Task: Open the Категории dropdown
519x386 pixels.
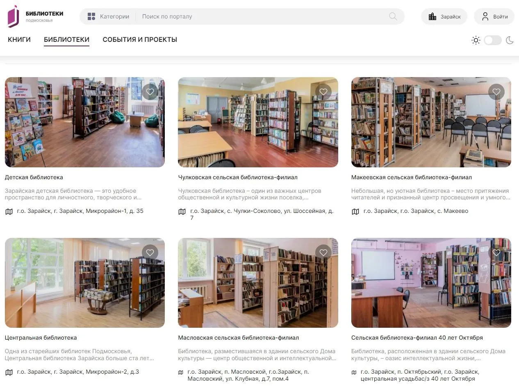Action: (x=109, y=16)
